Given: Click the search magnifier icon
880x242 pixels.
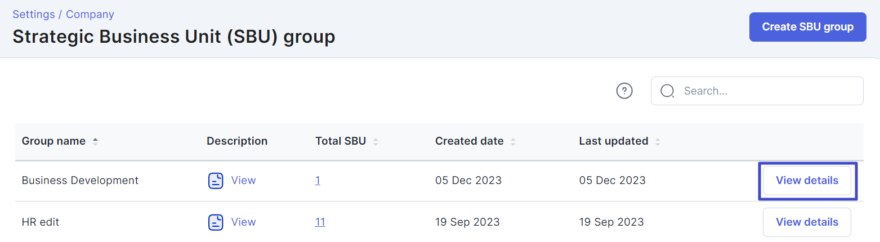Looking at the screenshot, I should coord(668,91).
